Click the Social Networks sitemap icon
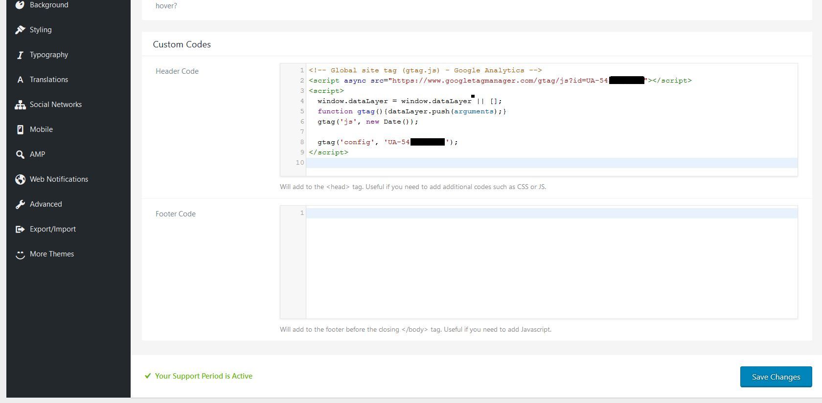This screenshot has width=822, height=403. 20,105
